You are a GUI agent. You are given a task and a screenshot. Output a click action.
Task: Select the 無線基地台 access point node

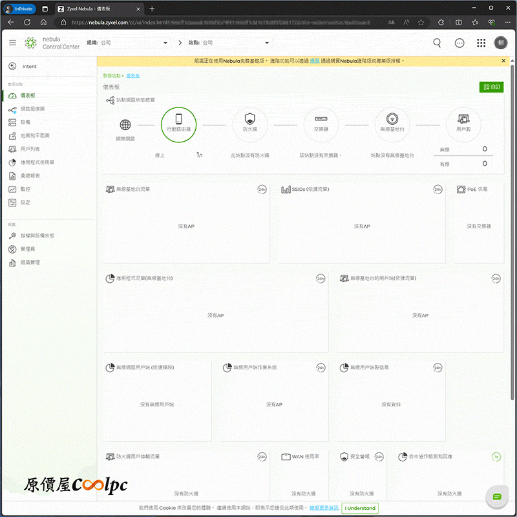(392, 125)
